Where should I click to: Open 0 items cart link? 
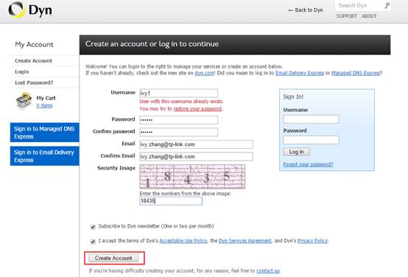pyautogui.click(x=44, y=105)
